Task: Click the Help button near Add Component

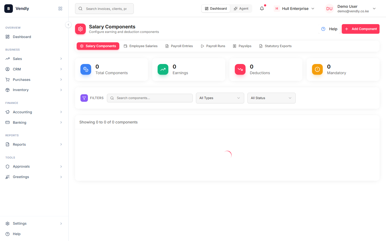Action: (x=329, y=29)
